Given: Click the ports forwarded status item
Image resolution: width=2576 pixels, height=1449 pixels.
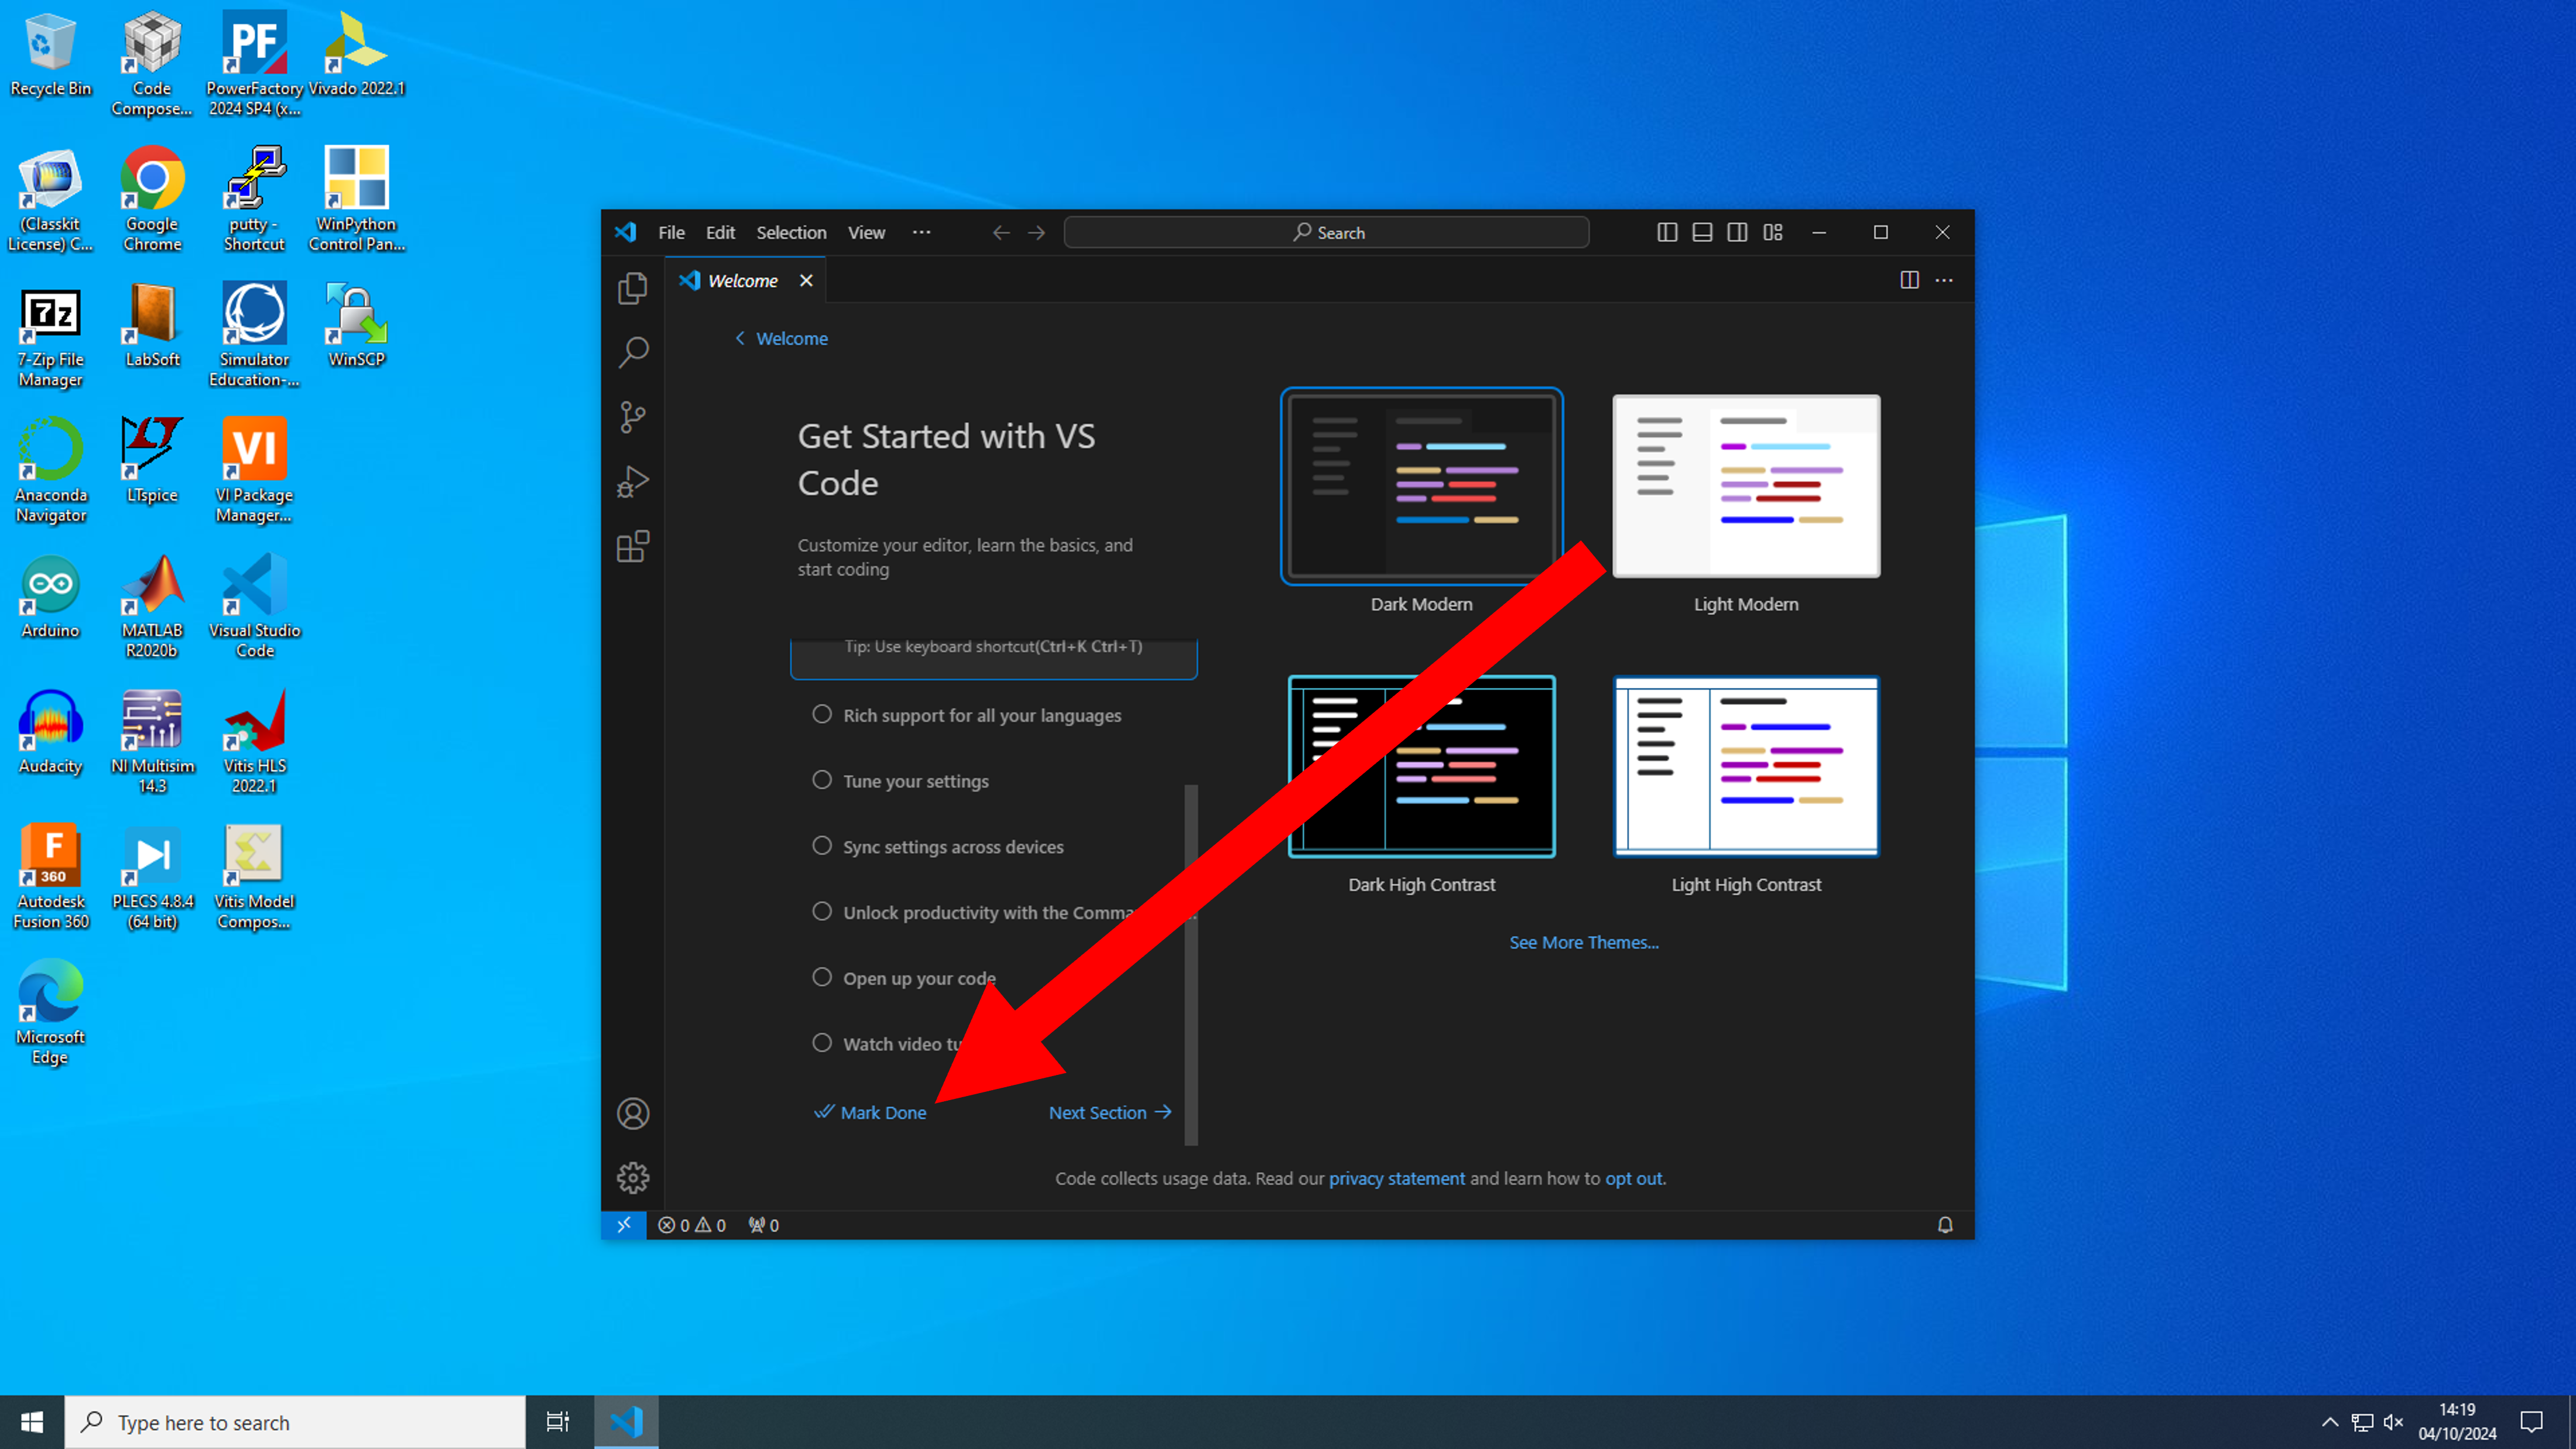Looking at the screenshot, I should click(764, 1225).
